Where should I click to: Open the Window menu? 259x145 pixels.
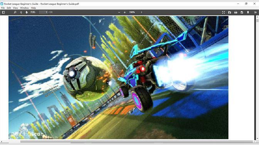tap(24, 8)
